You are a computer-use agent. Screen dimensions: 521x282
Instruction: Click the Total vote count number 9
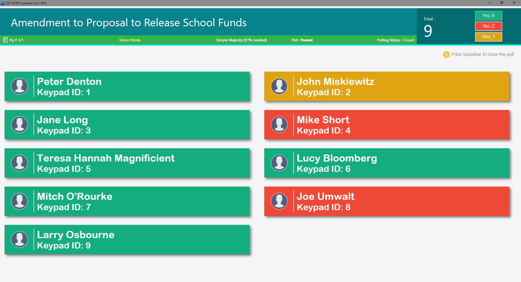(428, 31)
